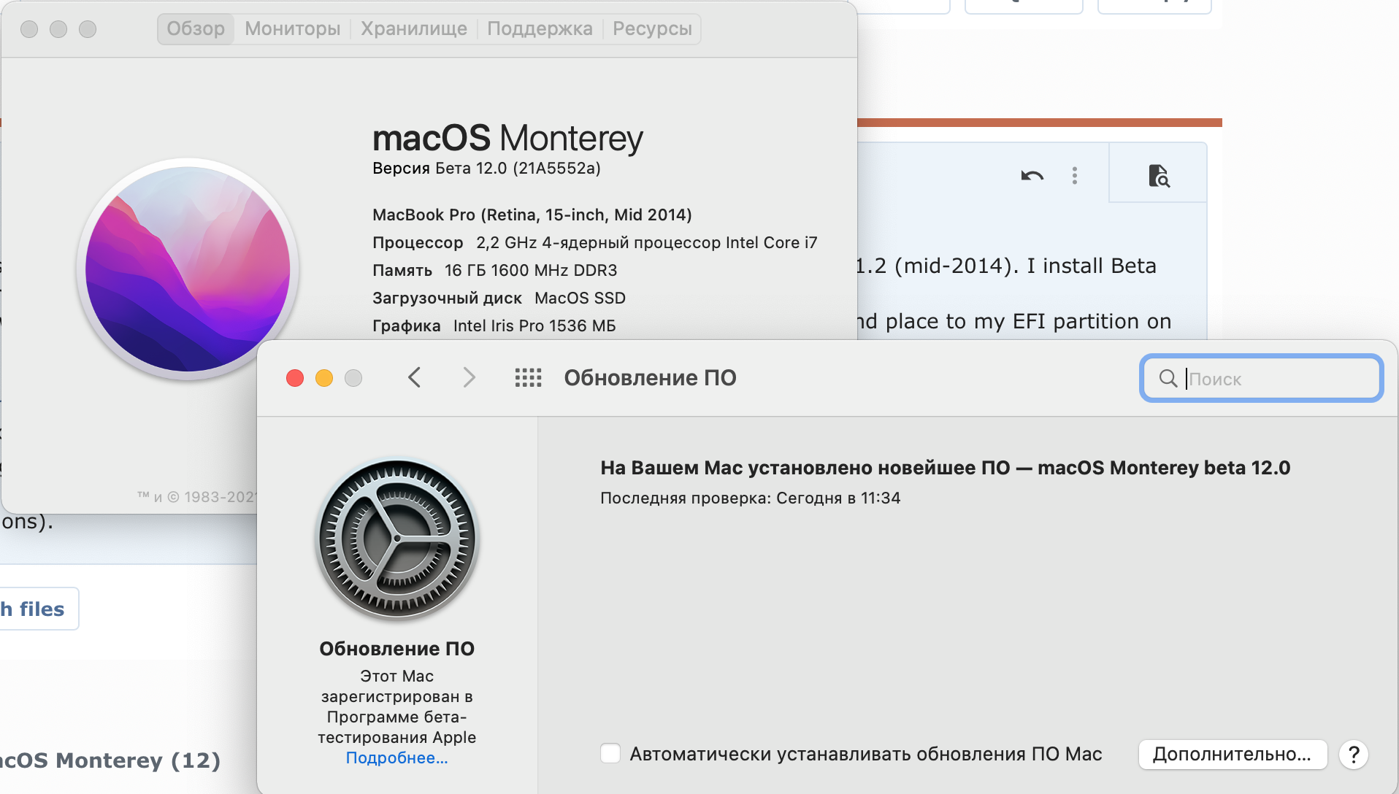Click the latest software installed status headline
The width and height of the screenshot is (1399, 794).
click(946, 468)
